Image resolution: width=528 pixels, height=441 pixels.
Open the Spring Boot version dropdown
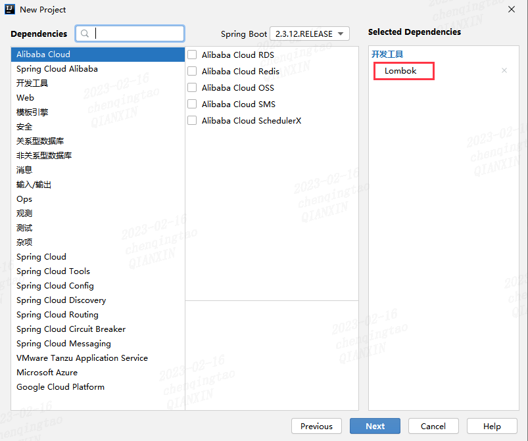[x=310, y=34]
